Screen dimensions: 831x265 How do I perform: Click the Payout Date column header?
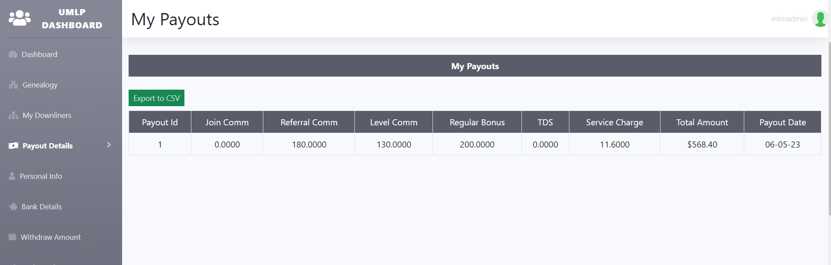tap(782, 122)
